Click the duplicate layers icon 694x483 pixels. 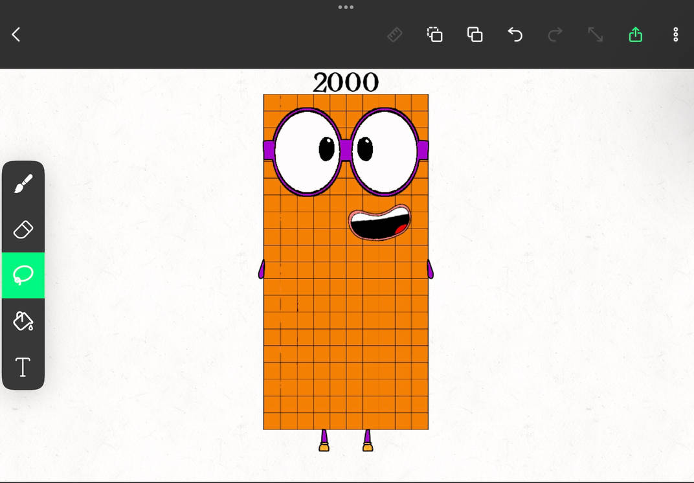click(475, 34)
